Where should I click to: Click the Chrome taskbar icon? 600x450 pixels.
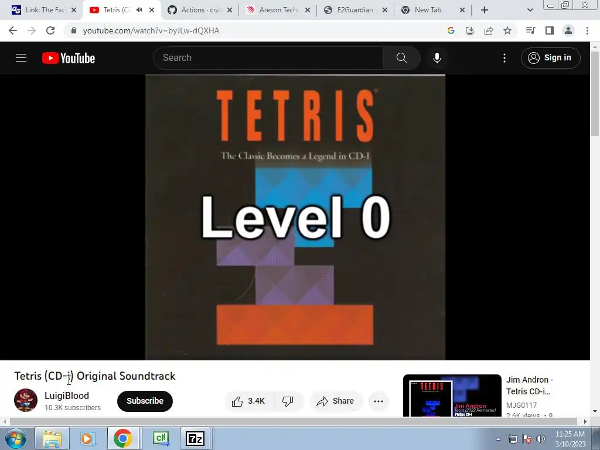[122, 438]
